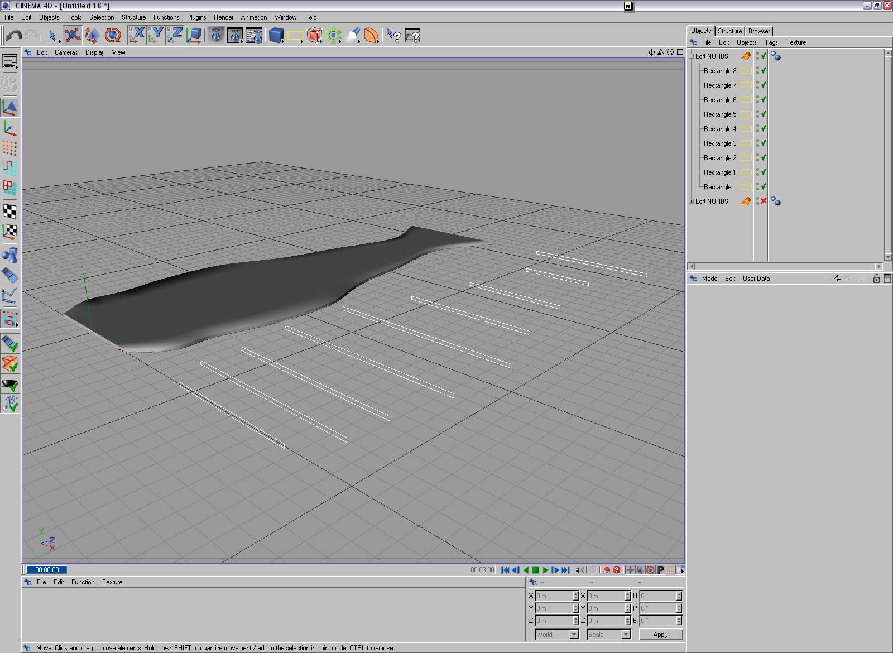The height and width of the screenshot is (653, 893).
Task: Toggle the green check for Rectangle.8
Action: [x=764, y=70]
